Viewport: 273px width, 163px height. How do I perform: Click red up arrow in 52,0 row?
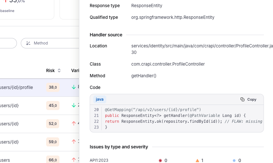74,123
